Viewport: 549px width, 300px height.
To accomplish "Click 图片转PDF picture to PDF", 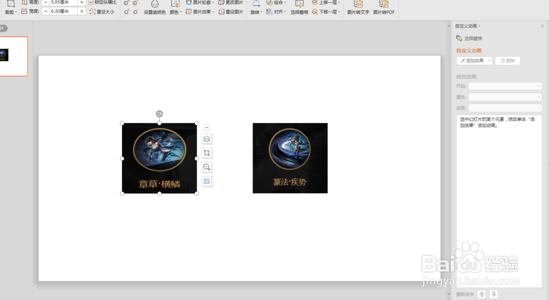I will pos(384,8).
